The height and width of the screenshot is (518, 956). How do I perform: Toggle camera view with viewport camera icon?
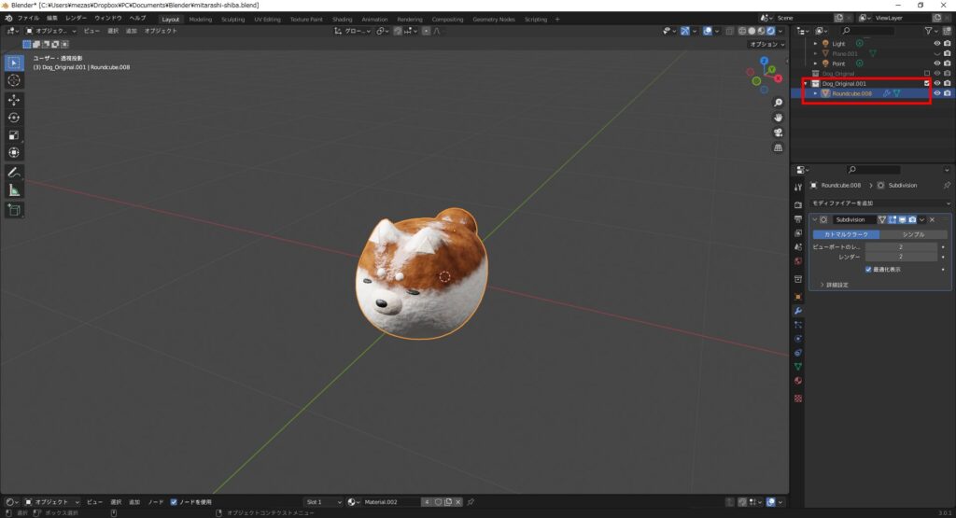[778, 133]
